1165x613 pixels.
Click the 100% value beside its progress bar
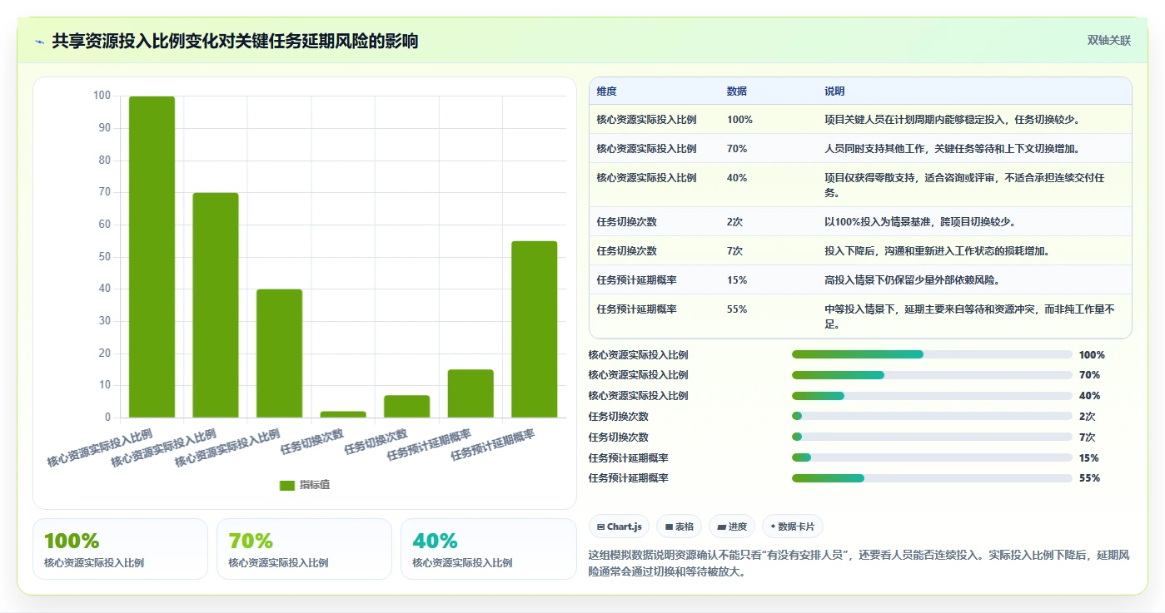click(x=1092, y=355)
